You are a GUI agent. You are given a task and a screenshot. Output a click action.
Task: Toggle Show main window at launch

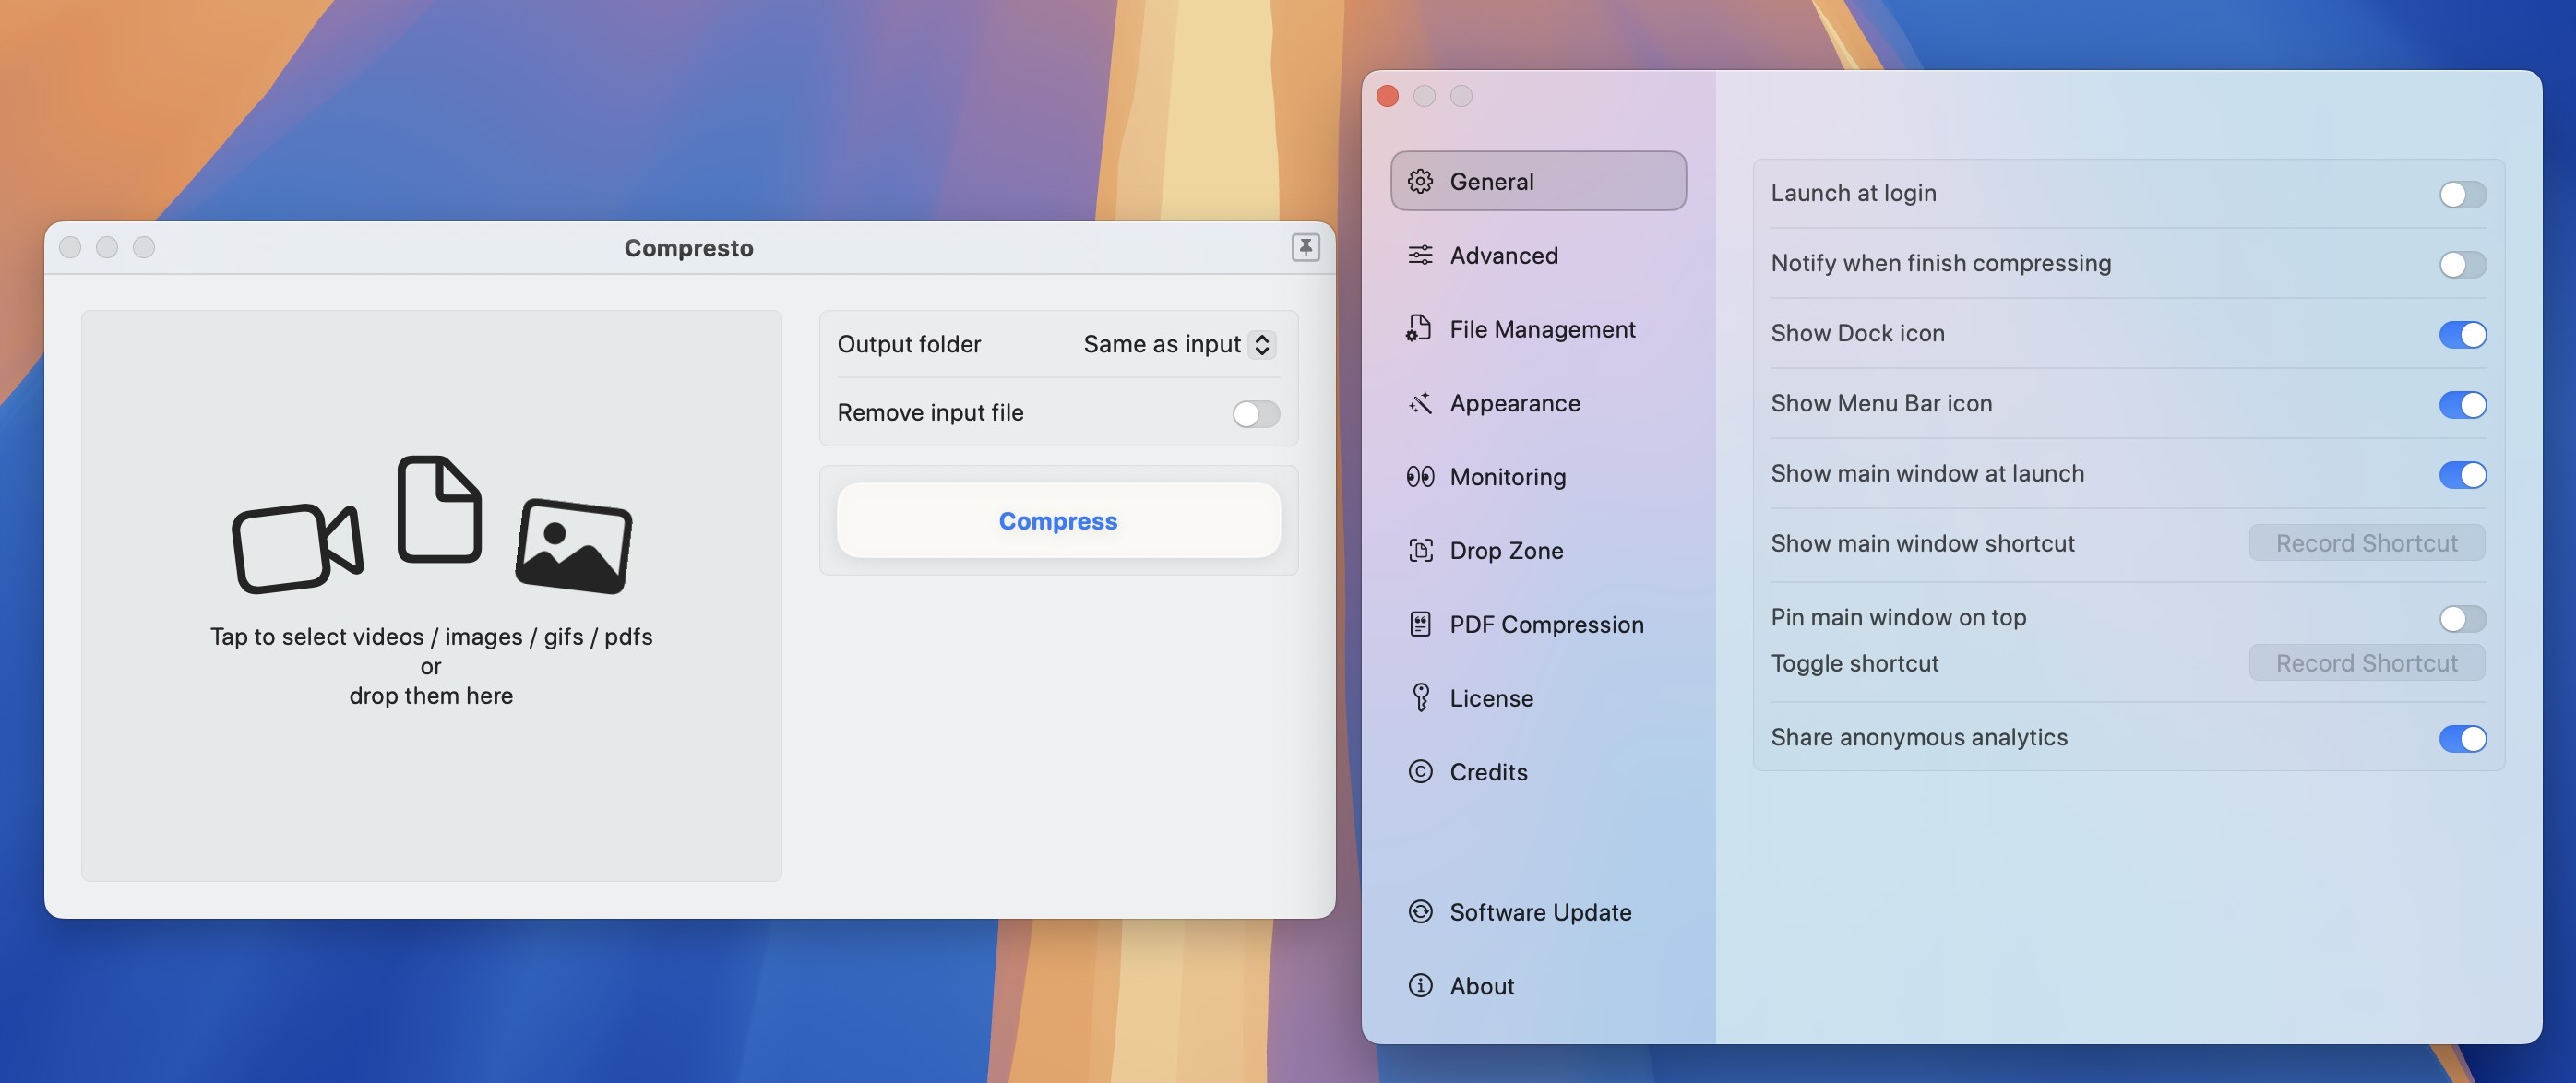pyautogui.click(x=2462, y=474)
